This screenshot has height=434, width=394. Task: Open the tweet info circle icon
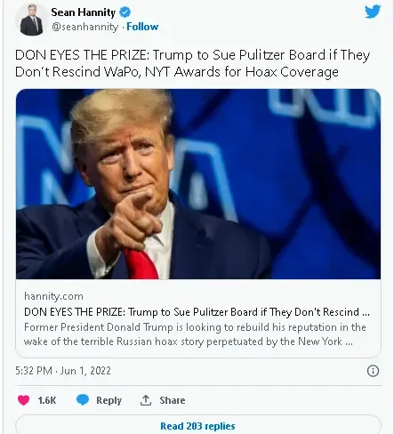click(373, 371)
